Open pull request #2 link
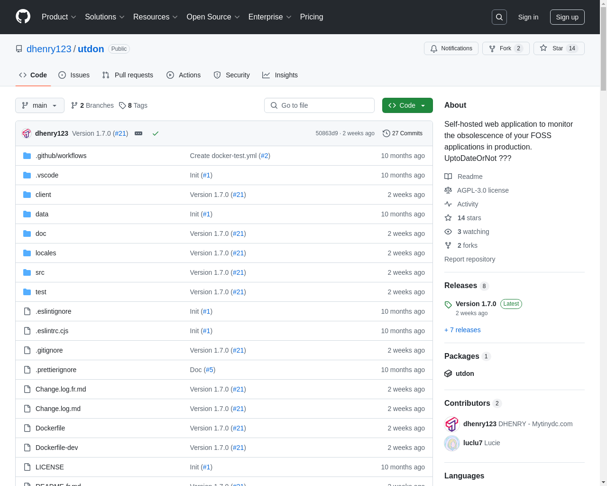 [265, 156]
